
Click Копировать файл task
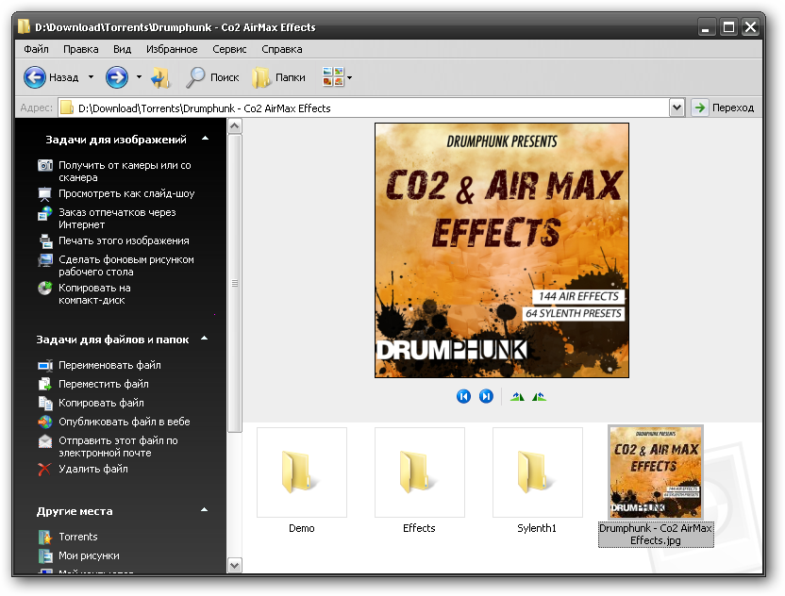pyautogui.click(x=101, y=403)
